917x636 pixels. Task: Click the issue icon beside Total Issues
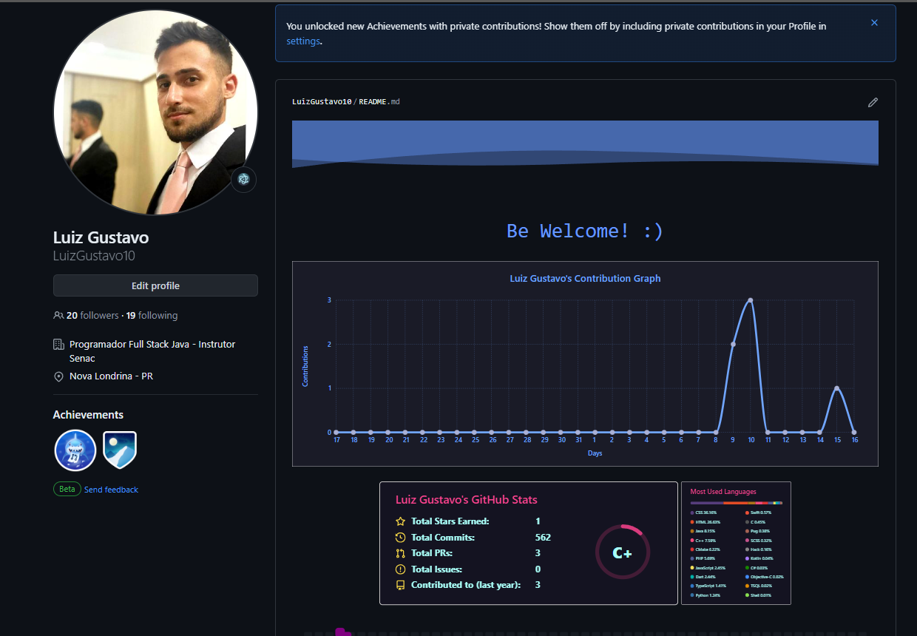(x=400, y=569)
